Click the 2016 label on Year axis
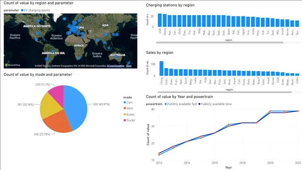 (x=215, y=163)
